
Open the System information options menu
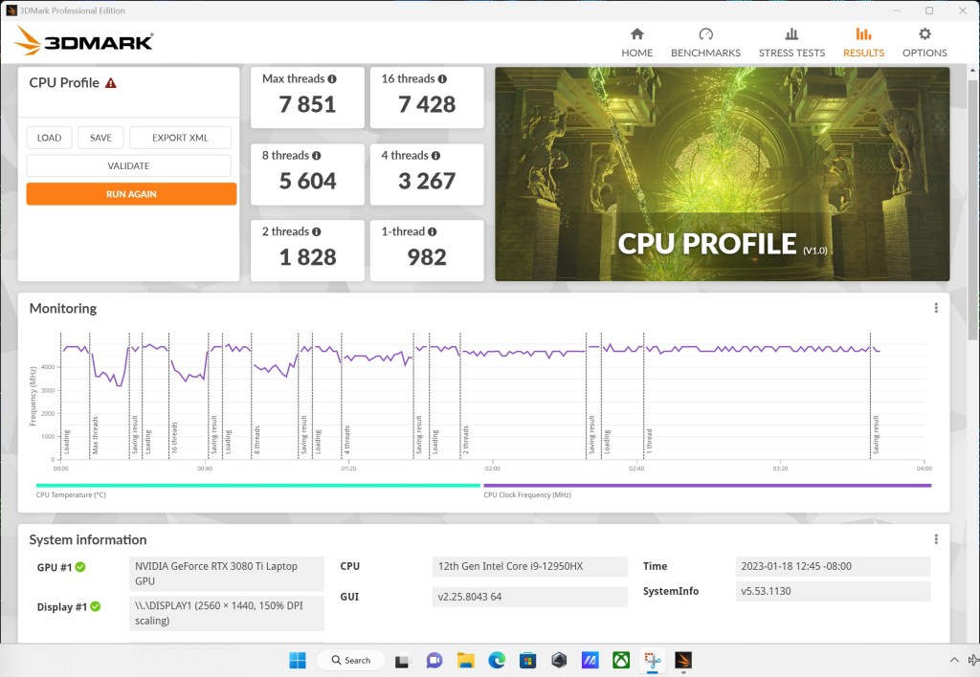tap(936, 538)
